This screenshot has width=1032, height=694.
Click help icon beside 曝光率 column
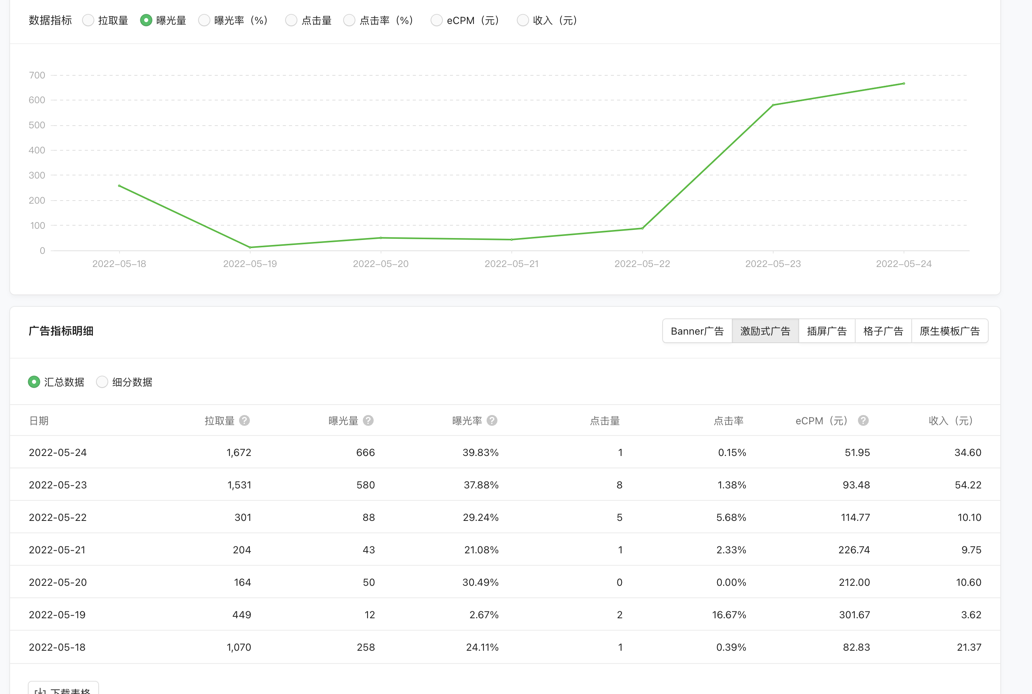492,420
